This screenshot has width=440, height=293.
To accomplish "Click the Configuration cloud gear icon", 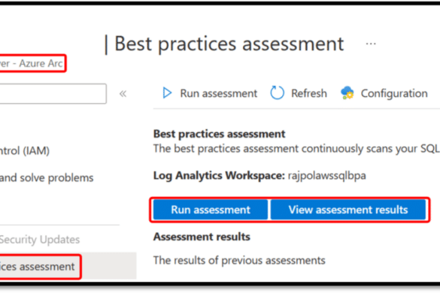I will [x=347, y=93].
